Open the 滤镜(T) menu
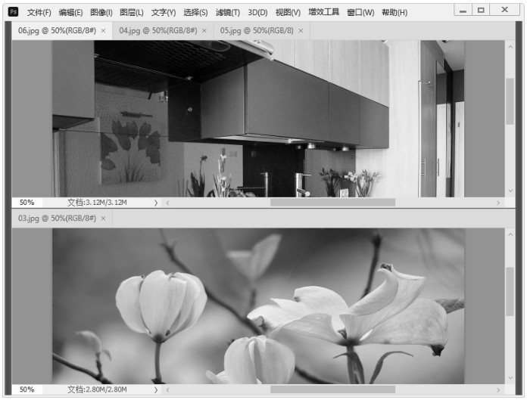 (x=228, y=12)
